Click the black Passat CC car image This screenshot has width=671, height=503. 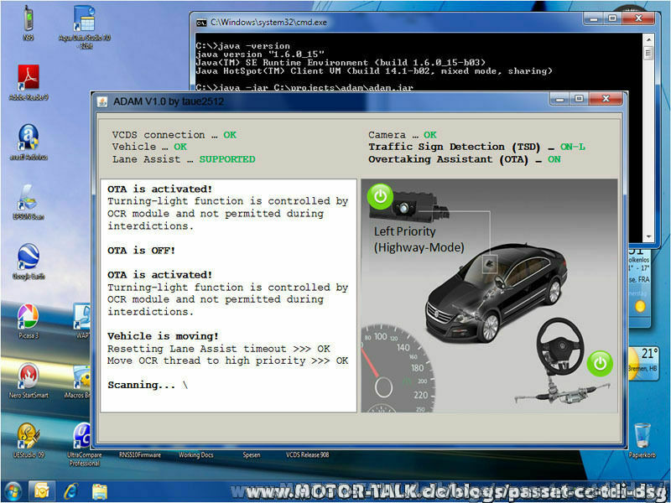point(496,293)
